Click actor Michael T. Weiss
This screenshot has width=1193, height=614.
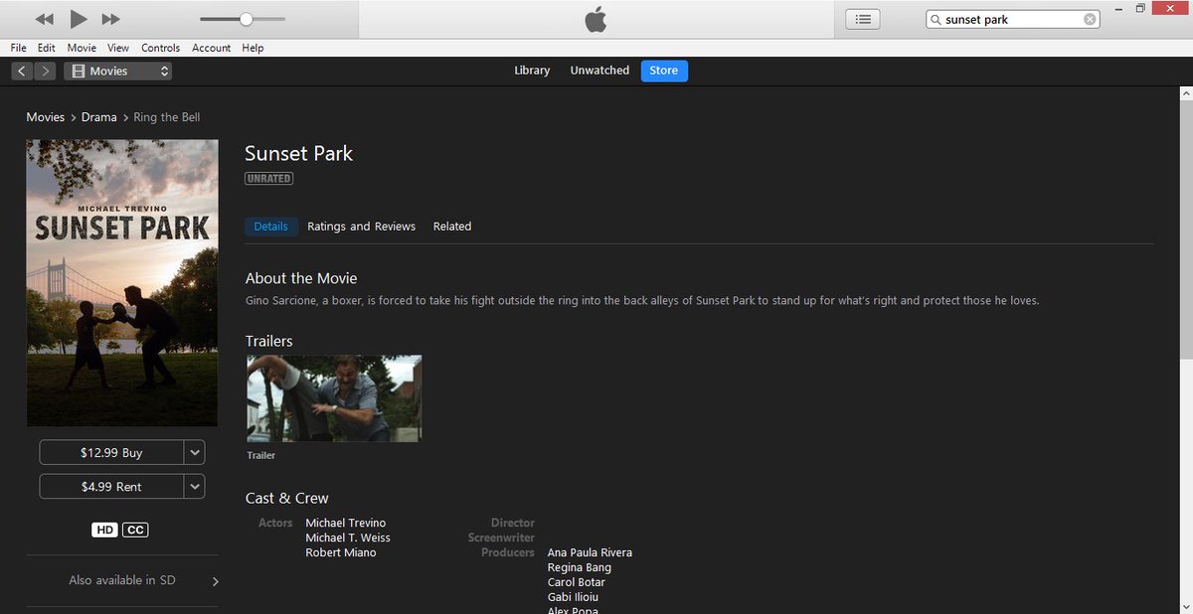tap(348, 537)
